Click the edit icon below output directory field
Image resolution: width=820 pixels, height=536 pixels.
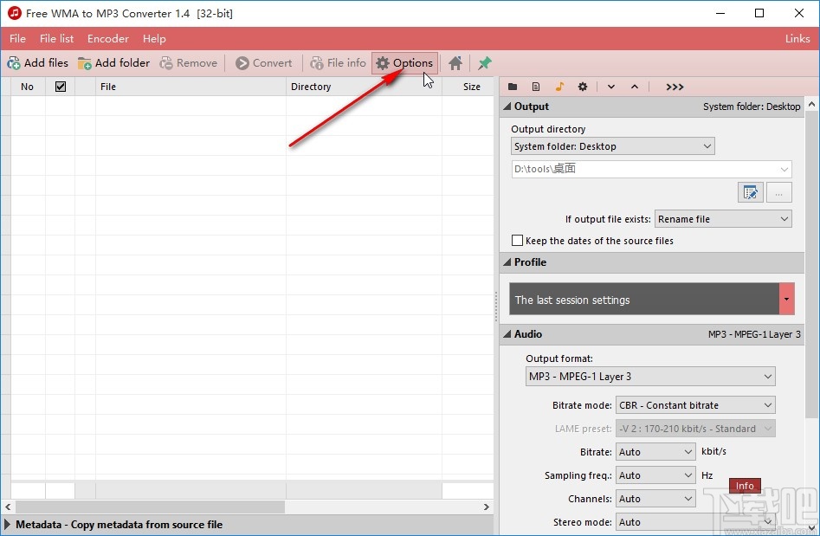coord(750,192)
